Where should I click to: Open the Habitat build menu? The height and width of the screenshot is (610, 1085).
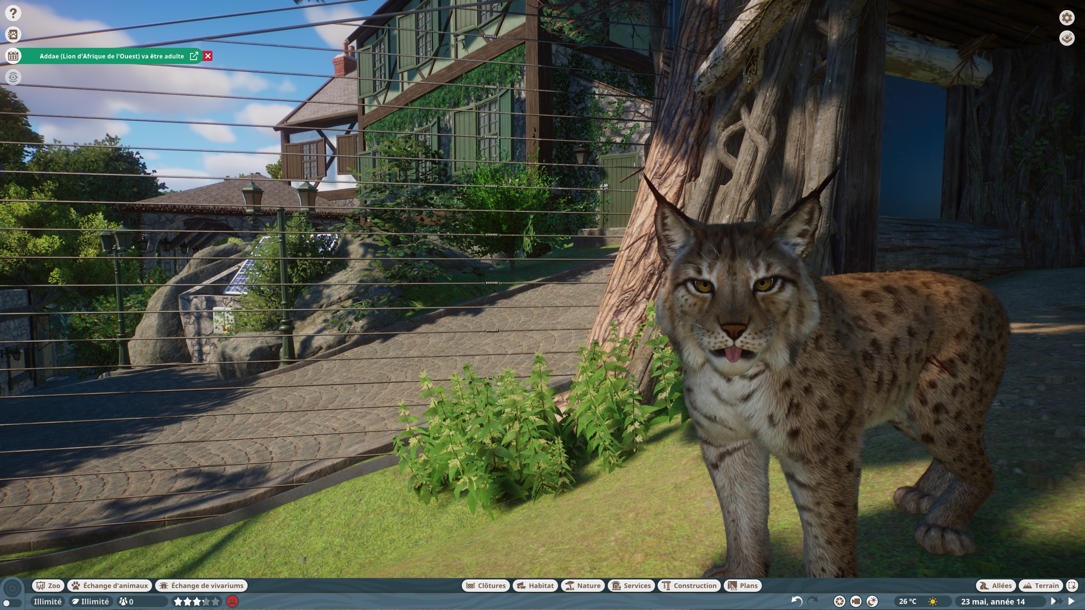point(535,585)
